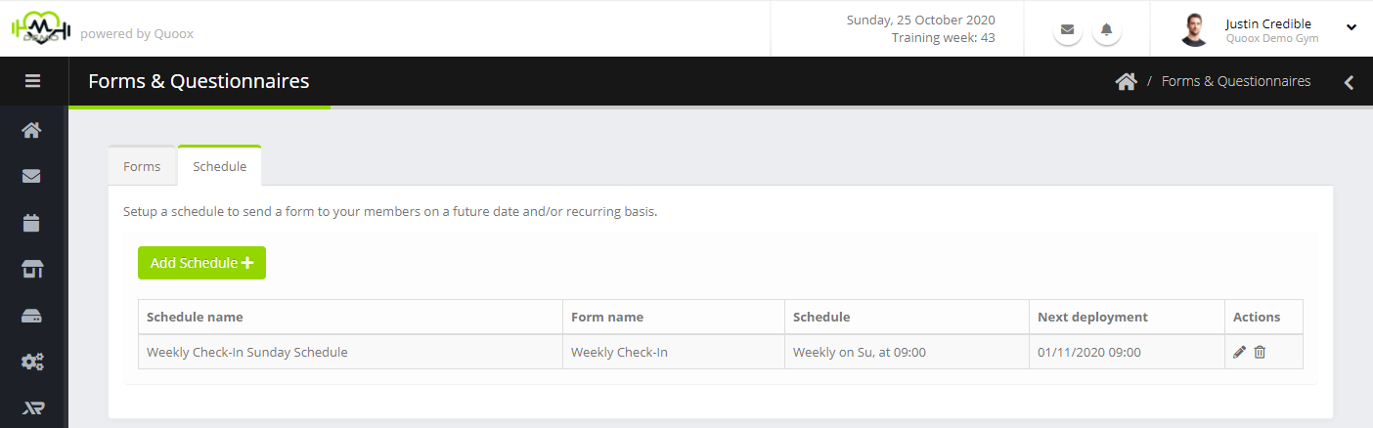Switch to the Forms tab
Screen dimensions: 1373x428
(142, 166)
